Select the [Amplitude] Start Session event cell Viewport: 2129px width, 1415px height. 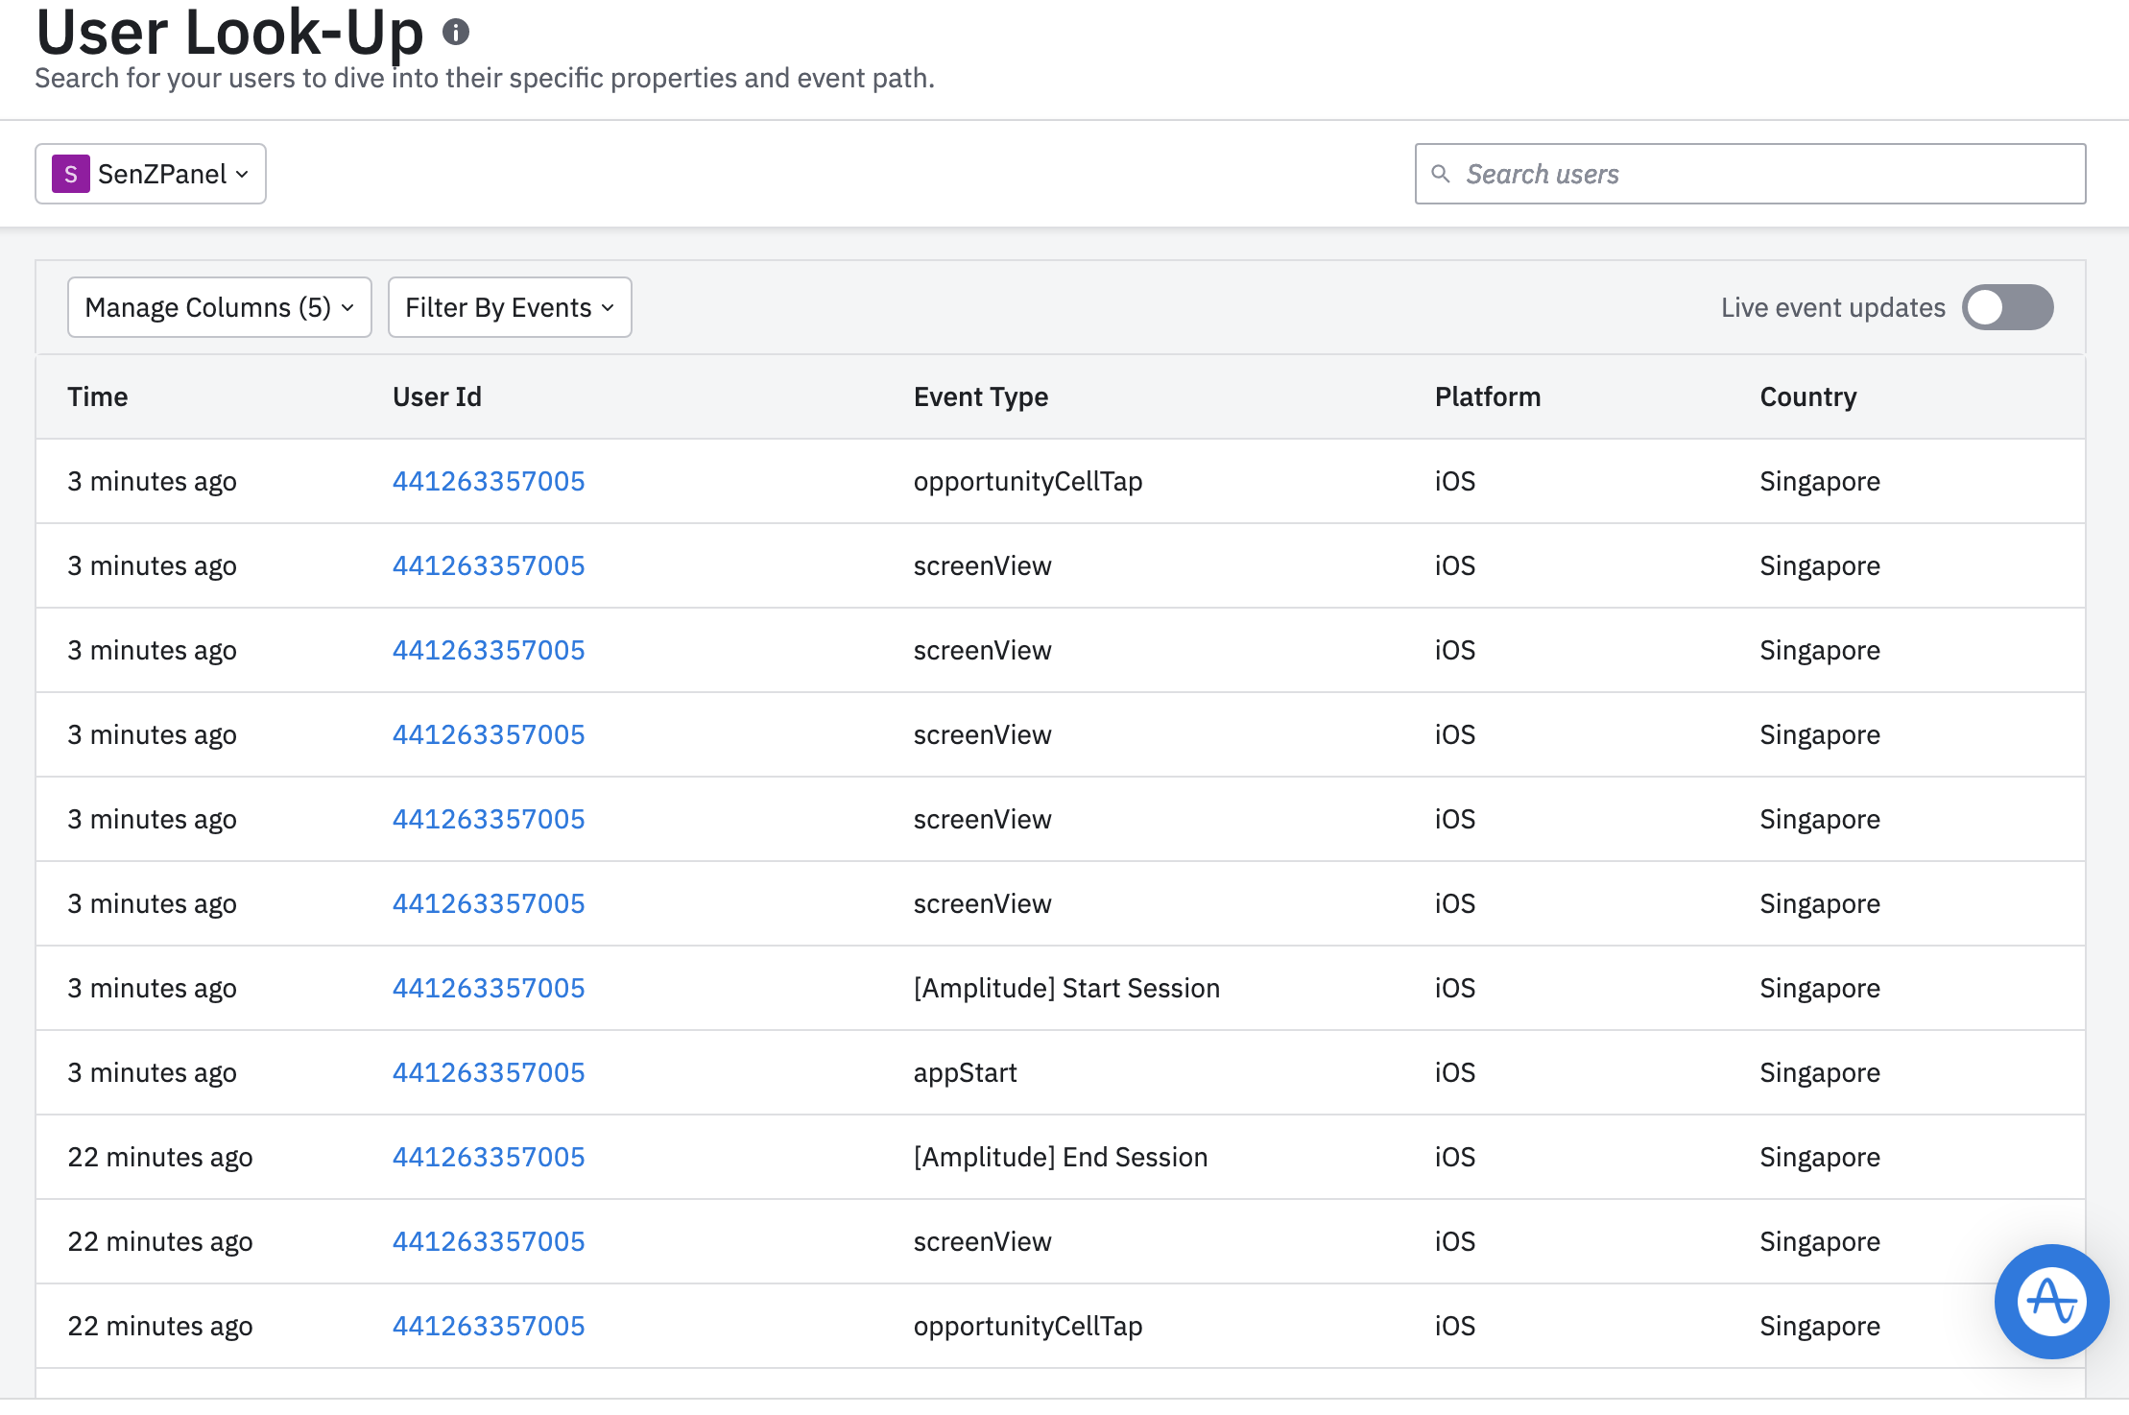[1066, 988]
